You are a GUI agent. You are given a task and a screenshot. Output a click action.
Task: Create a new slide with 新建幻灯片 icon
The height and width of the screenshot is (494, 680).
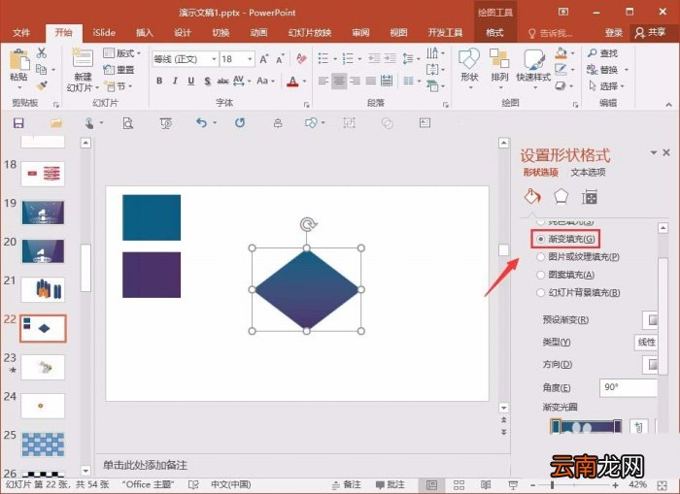(x=83, y=60)
